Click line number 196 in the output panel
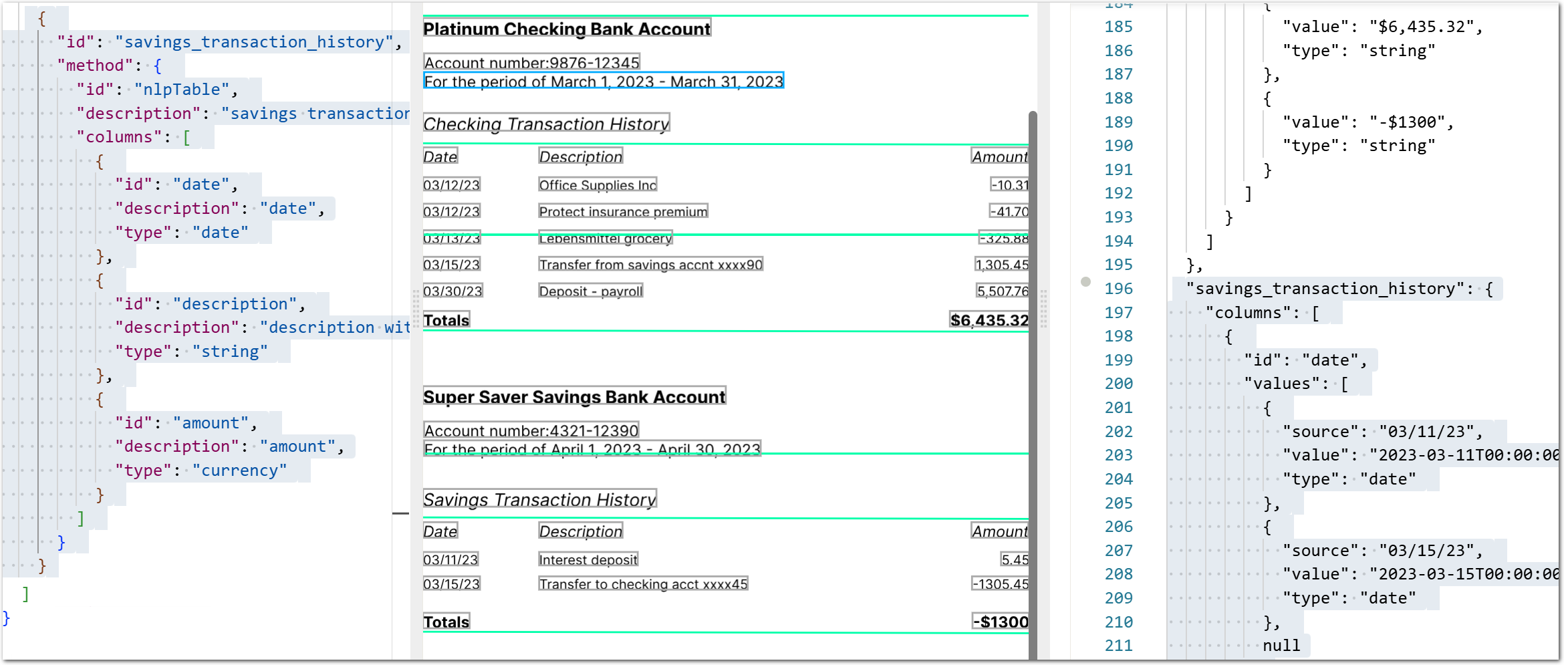 point(1118,289)
